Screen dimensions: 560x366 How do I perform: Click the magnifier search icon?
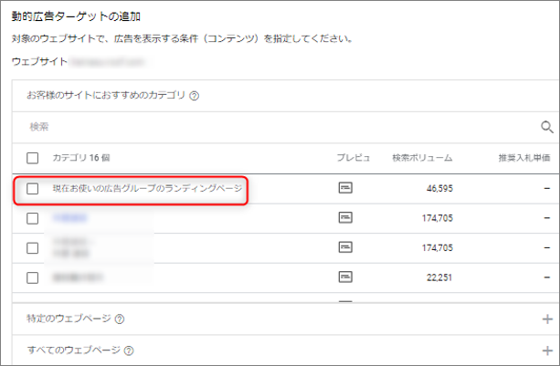pos(547,127)
